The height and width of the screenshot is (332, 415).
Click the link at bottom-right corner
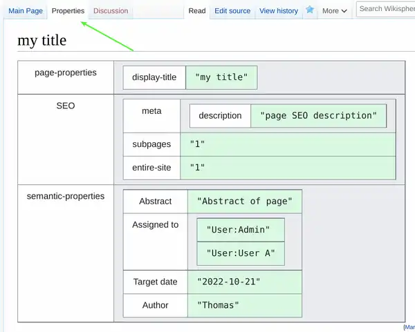click(x=409, y=327)
